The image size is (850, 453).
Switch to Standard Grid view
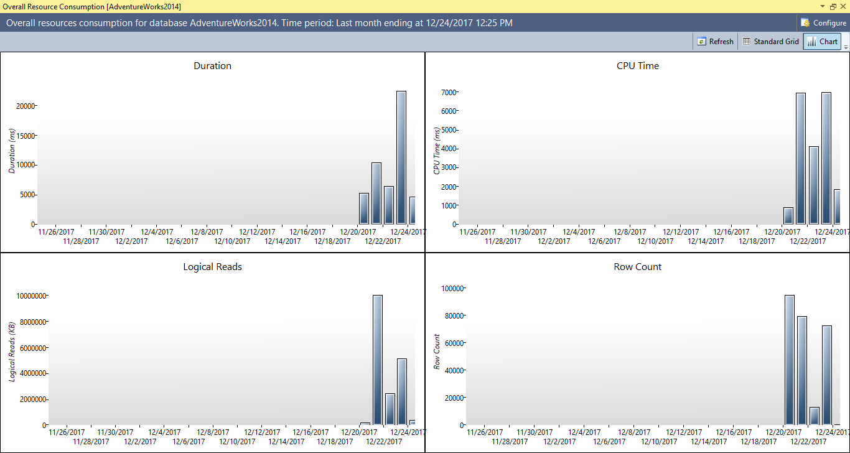770,42
